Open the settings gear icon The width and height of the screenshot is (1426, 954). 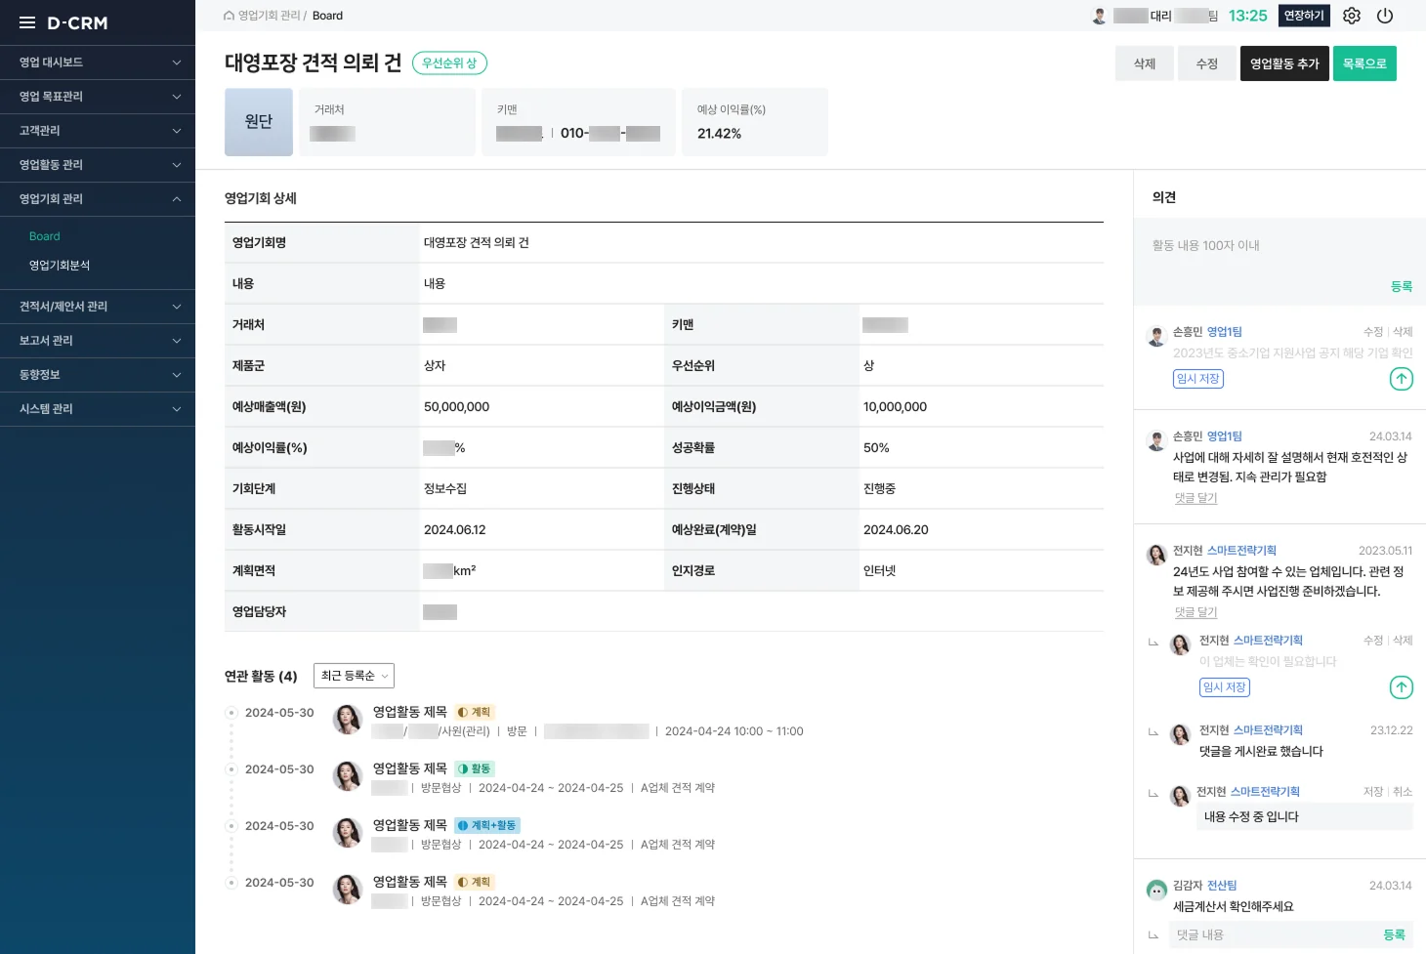click(1352, 16)
